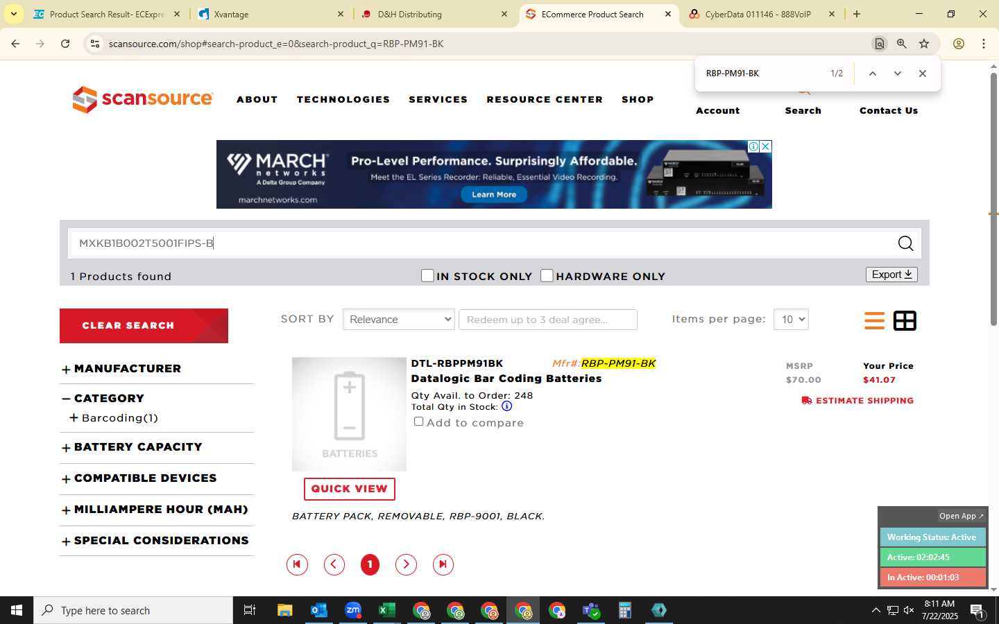Enable HARDWARE ONLY checkbox
This screenshot has width=999, height=624.
(547, 276)
